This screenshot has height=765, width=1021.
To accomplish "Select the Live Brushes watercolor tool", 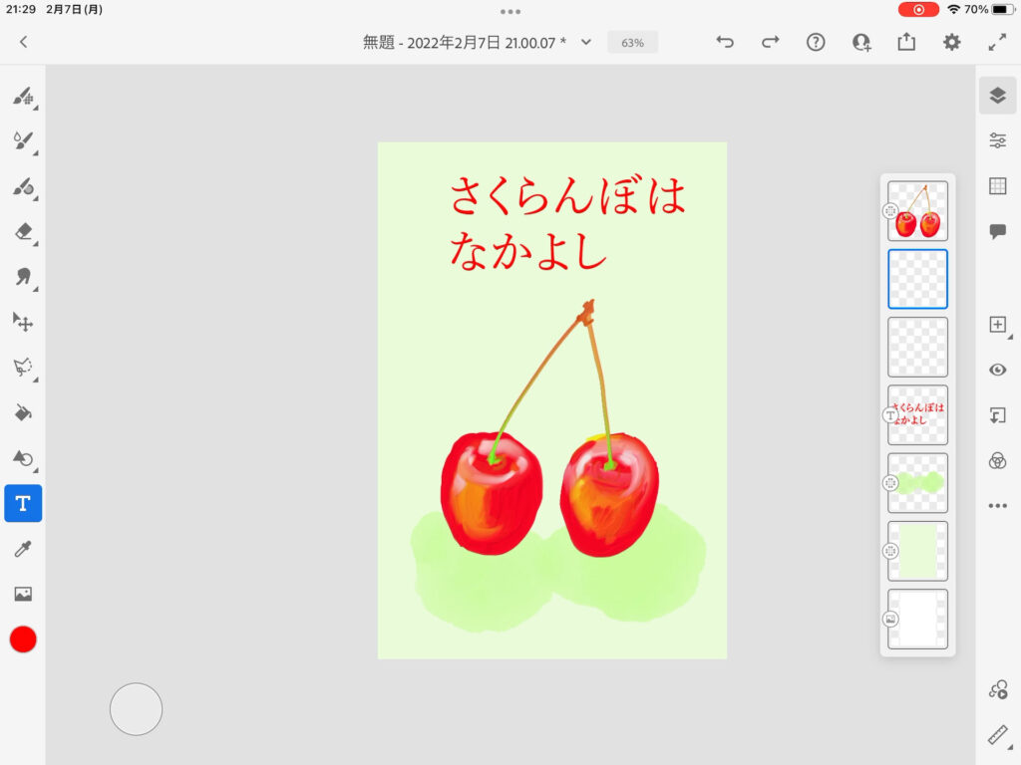I will coord(23,140).
